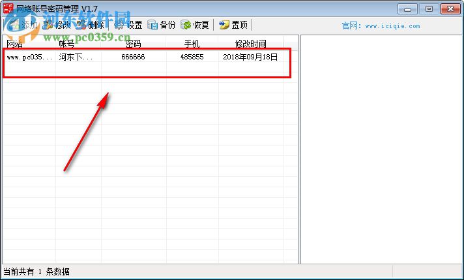This screenshot has width=464, height=280.
Task: Select the 485855 phone cell
Action: (x=192, y=57)
